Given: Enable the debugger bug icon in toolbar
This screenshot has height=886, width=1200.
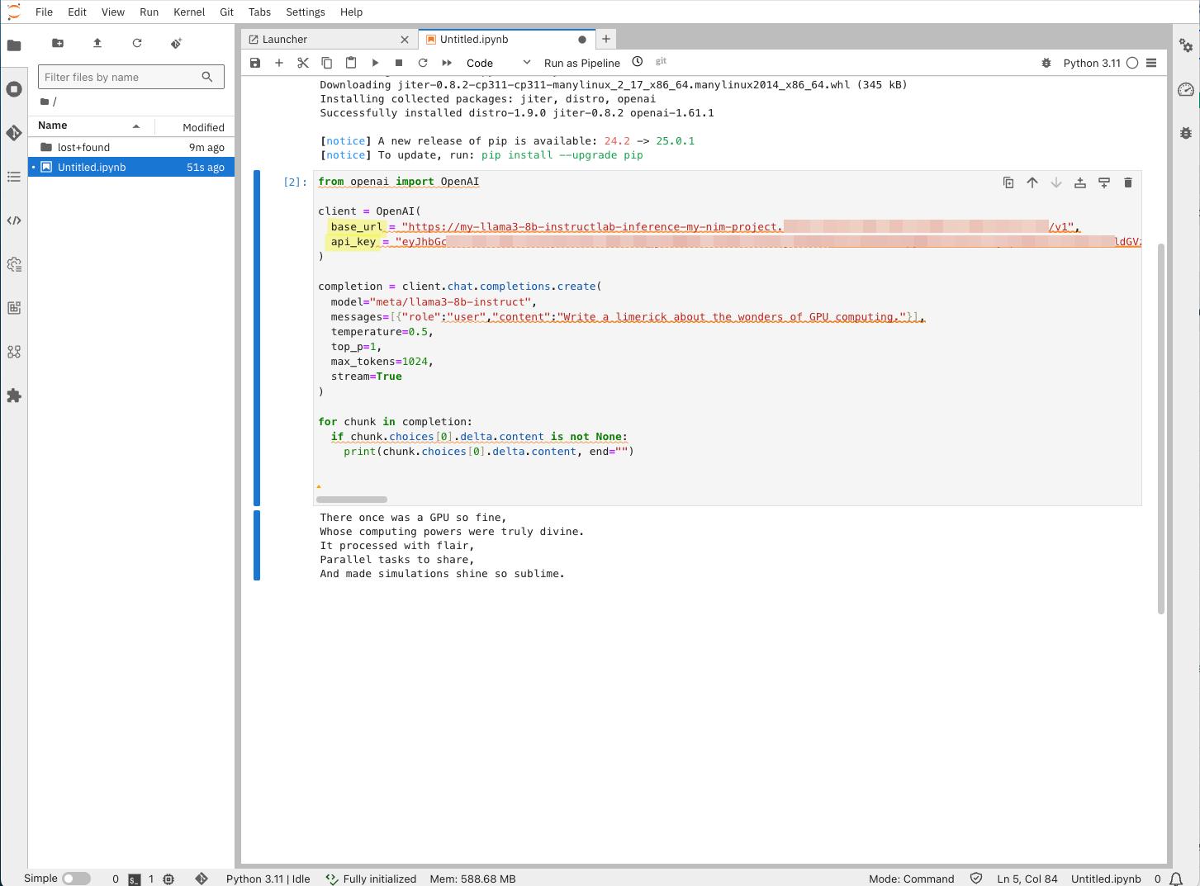Looking at the screenshot, I should click(x=1046, y=63).
